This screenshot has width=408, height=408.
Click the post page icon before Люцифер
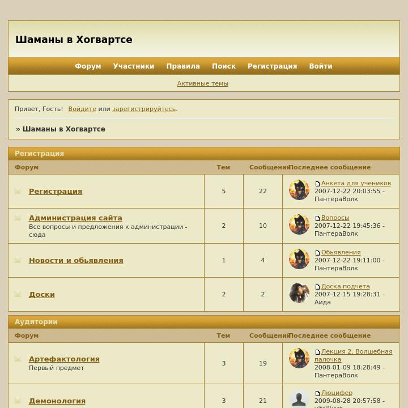point(317,393)
